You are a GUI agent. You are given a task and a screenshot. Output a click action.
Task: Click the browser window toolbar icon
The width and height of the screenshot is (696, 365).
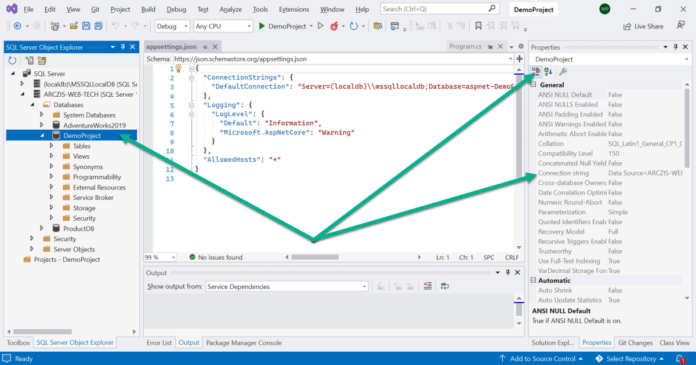point(395,26)
